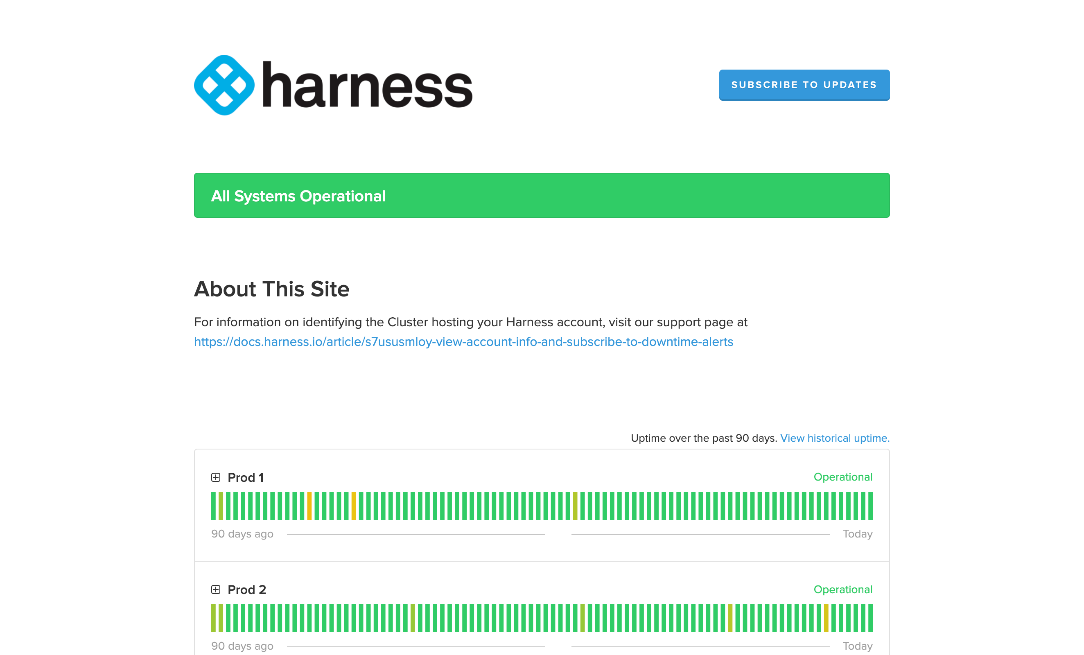Click the harness wordmark text logo
1084x655 pixels.
pos(367,85)
